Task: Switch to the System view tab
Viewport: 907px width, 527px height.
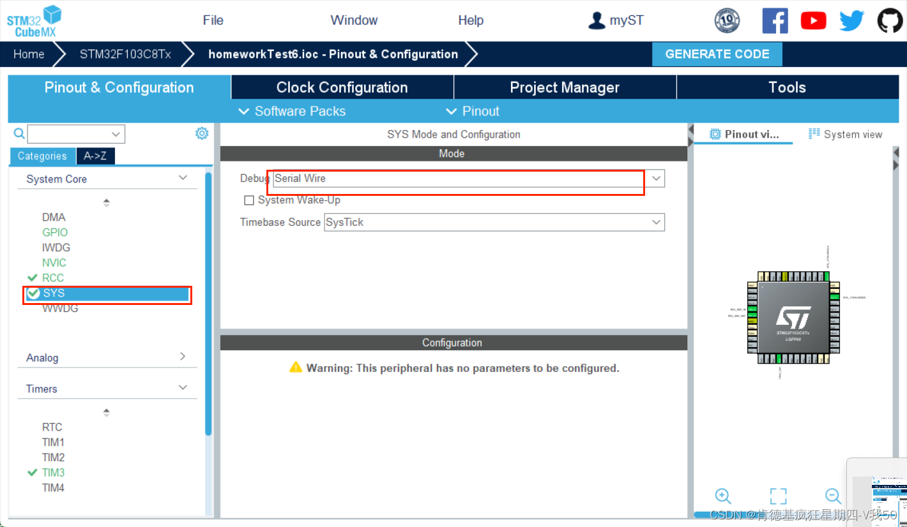Action: 845,134
